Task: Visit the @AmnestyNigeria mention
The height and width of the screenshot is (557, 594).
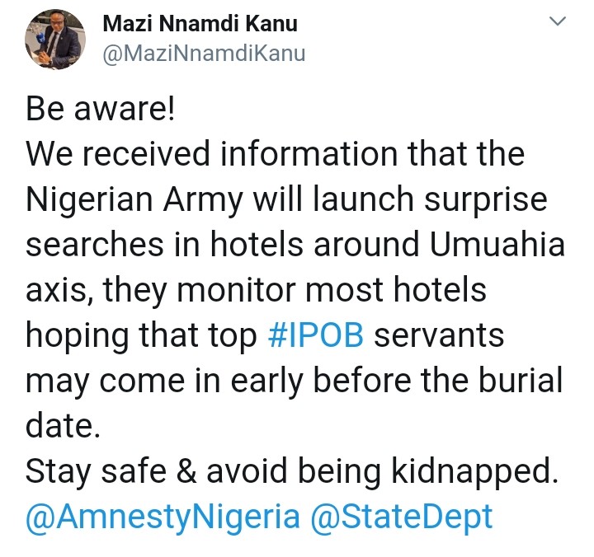Action: [163, 517]
